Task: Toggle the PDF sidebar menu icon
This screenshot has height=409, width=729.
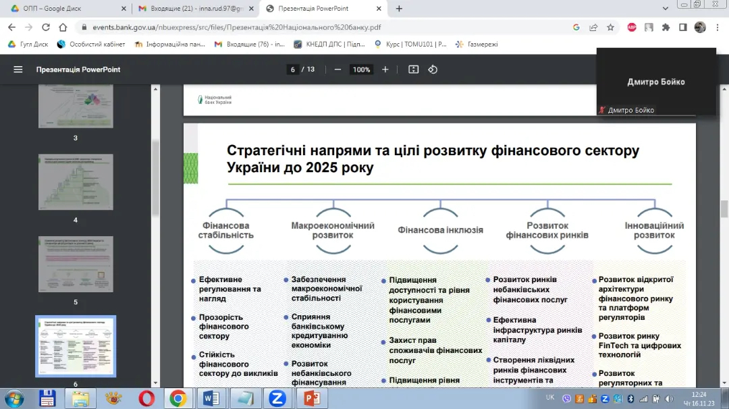Action: (x=18, y=70)
